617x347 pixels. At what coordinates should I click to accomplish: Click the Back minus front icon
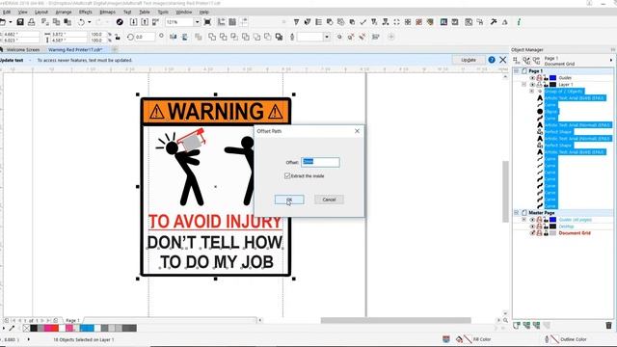268,37
